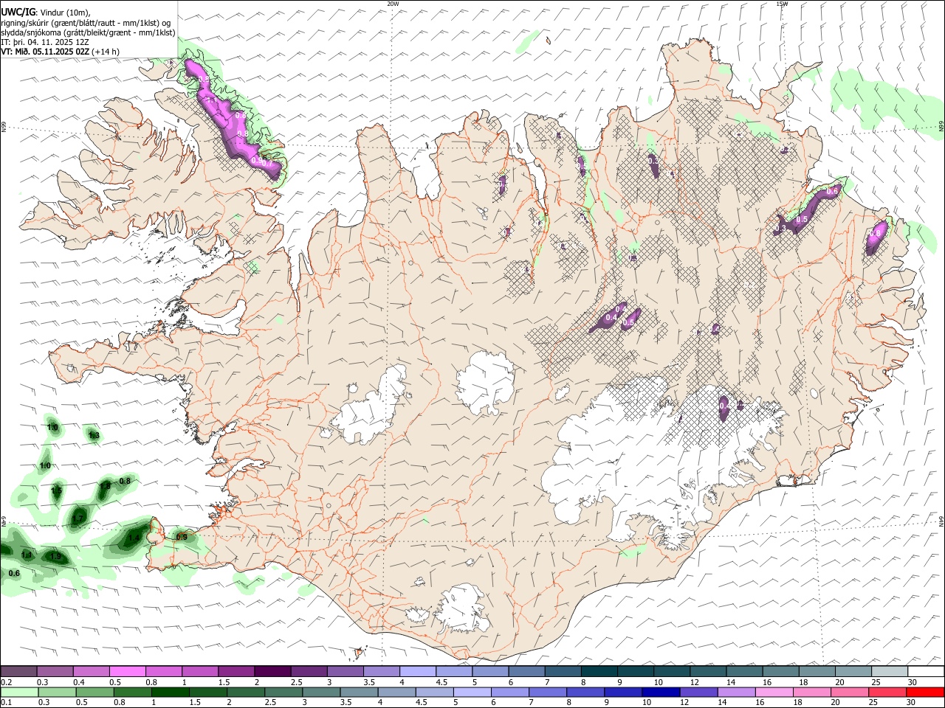This screenshot has height=708, width=945.
Task: Select the lower legend swatch starting at 0.3
Action: pos(57,693)
